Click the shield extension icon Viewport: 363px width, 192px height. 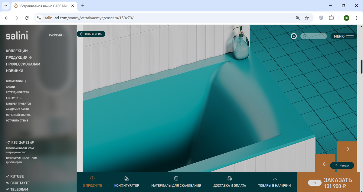pyautogui.click(x=321, y=18)
